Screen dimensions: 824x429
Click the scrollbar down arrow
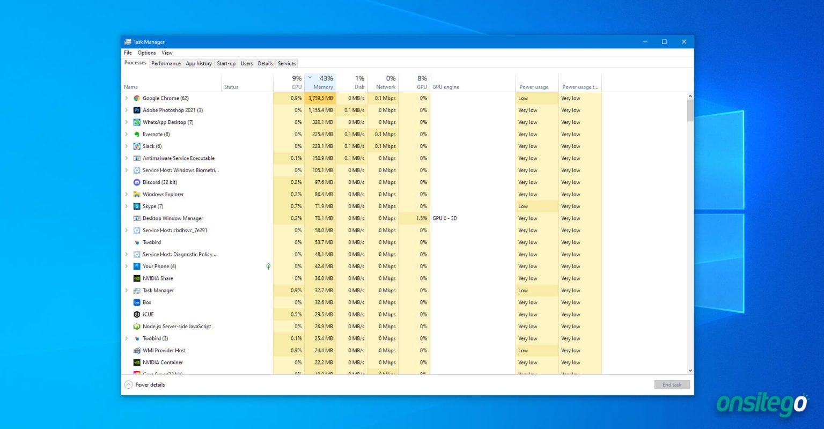point(690,370)
